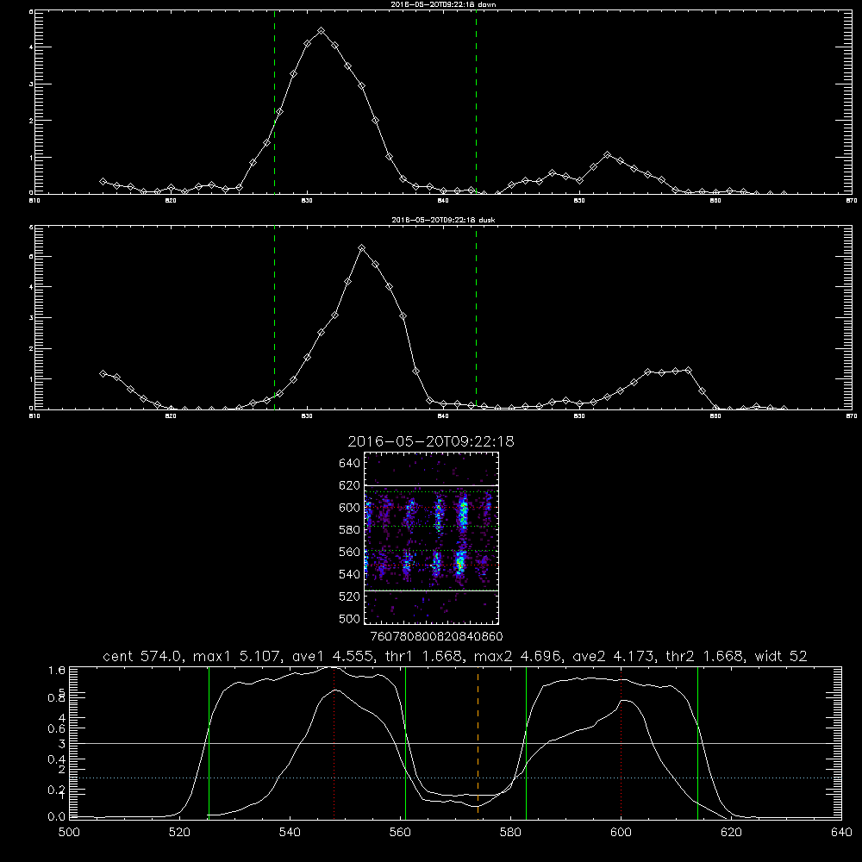Click the '2016-05-20T09:22:18 dawn' plot title
The height and width of the screenshot is (862, 862).
point(443,4)
